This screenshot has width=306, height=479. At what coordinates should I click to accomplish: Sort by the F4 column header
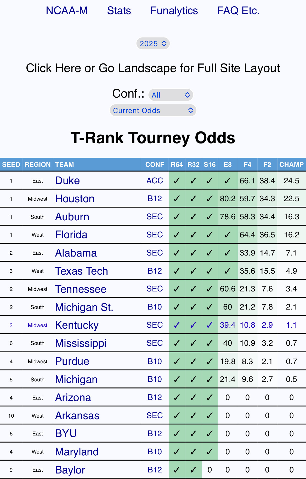[247, 164]
